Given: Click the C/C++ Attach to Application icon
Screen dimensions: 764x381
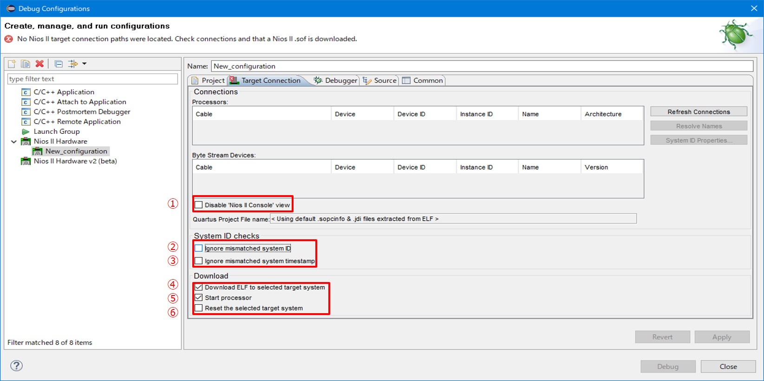Looking at the screenshot, I should [26, 102].
